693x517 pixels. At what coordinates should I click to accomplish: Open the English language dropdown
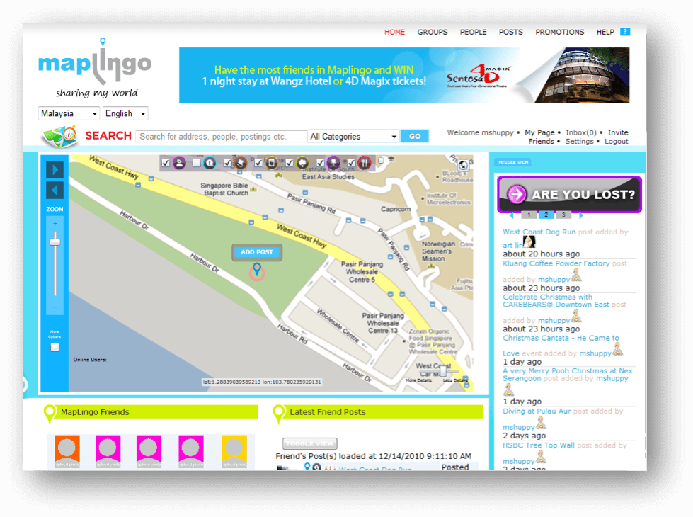125,113
